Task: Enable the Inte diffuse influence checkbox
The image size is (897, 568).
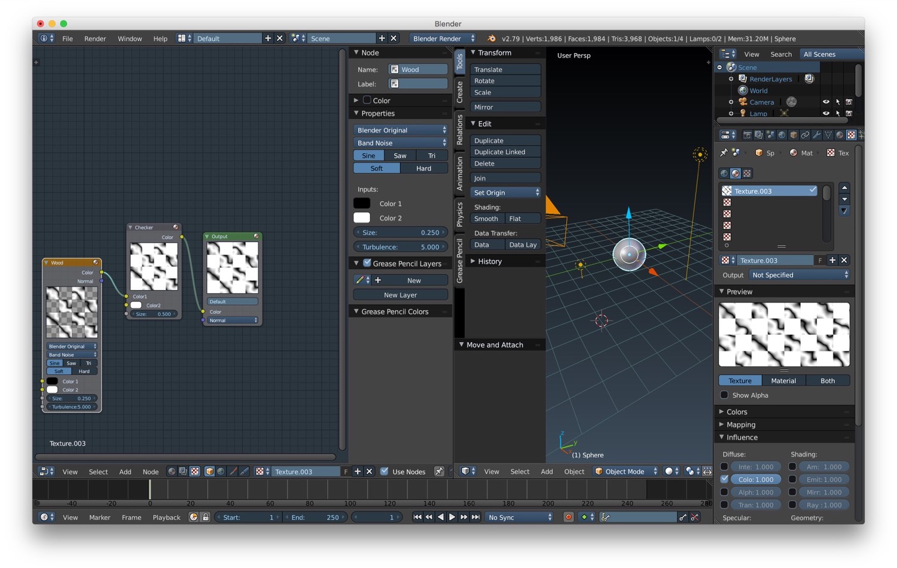Action: [x=724, y=466]
